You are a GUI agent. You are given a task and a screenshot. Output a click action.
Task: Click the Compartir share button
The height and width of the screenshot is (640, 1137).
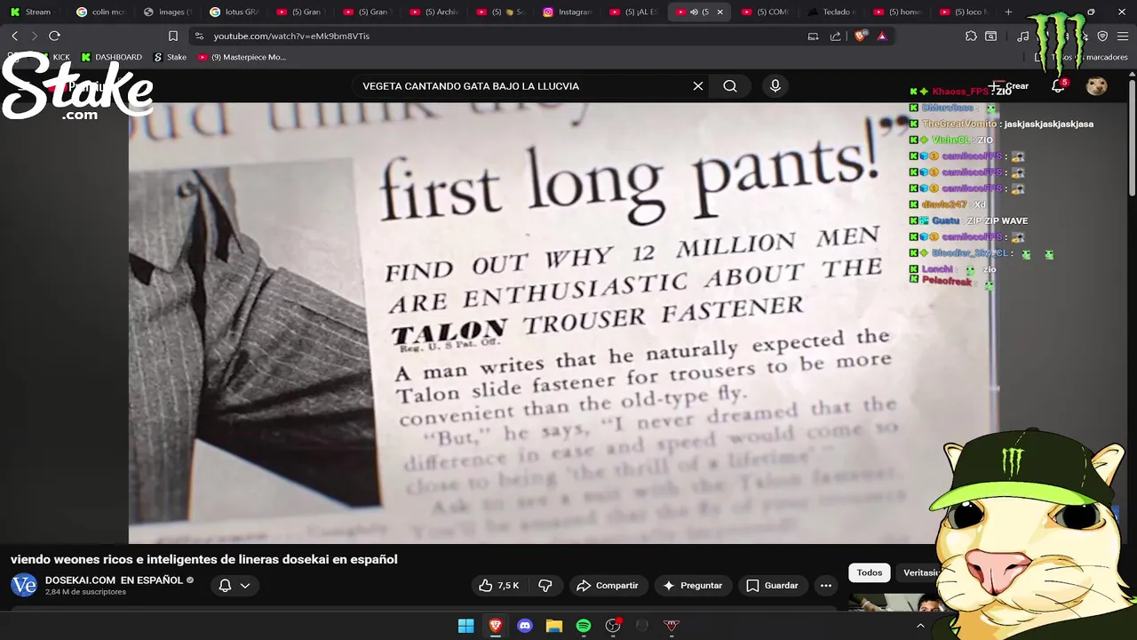[x=608, y=586]
